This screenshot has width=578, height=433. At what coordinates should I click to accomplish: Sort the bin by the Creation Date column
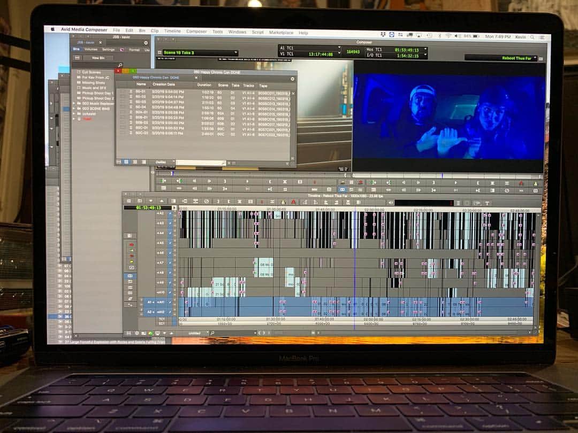click(164, 84)
